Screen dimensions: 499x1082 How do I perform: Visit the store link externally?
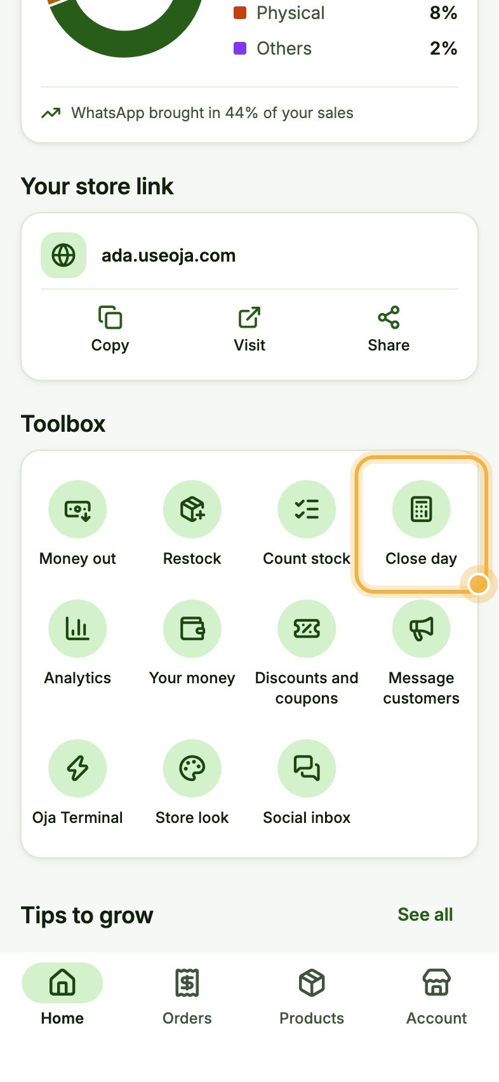(x=250, y=330)
